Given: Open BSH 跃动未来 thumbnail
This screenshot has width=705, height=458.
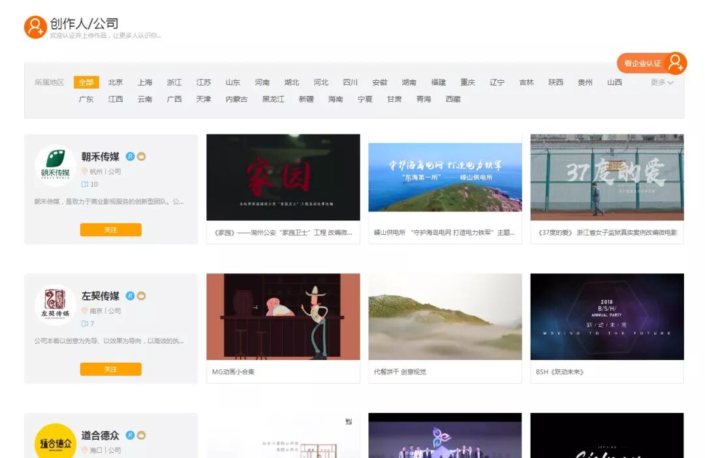Looking at the screenshot, I should [607, 316].
